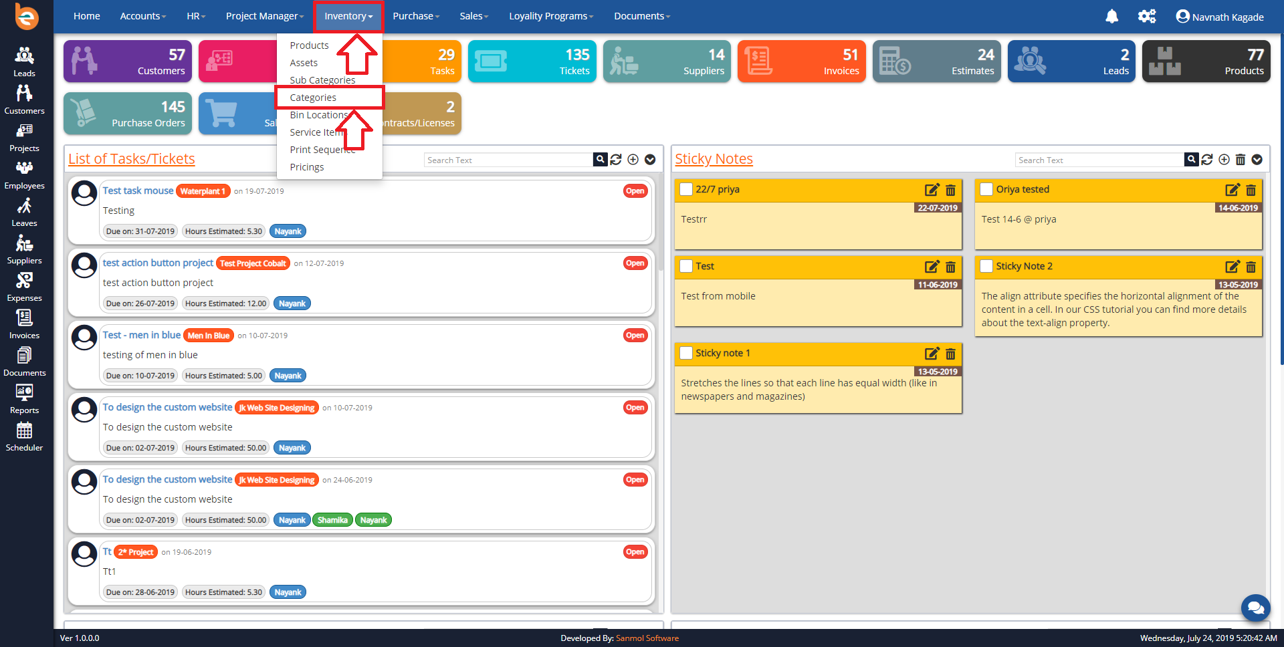
Task: Expand the HR menu
Action: pos(196,16)
